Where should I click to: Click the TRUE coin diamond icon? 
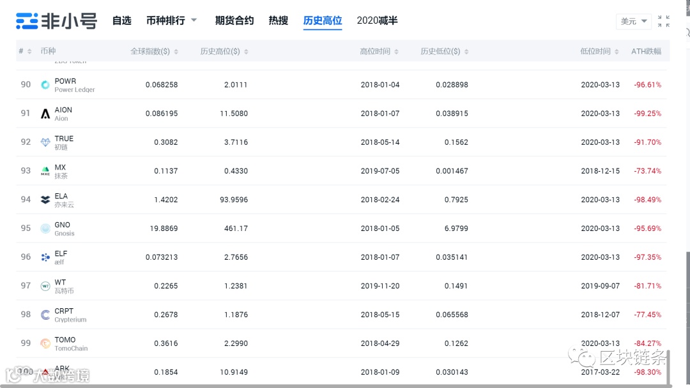[x=45, y=142]
